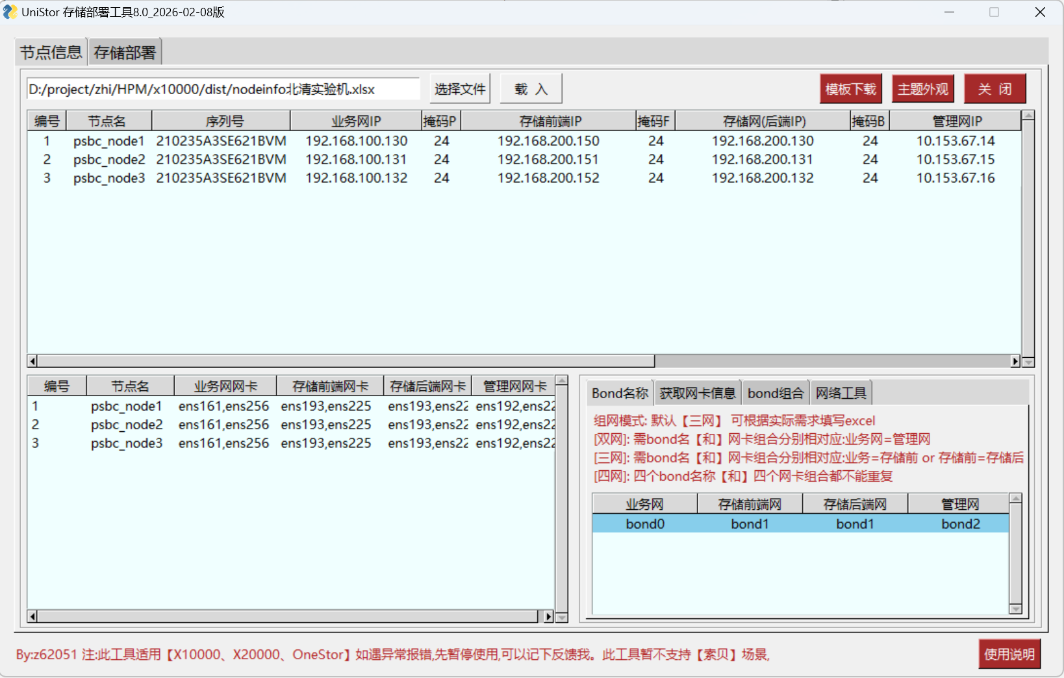
Task: Select the 获取网卡信息 tab
Action: click(698, 393)
